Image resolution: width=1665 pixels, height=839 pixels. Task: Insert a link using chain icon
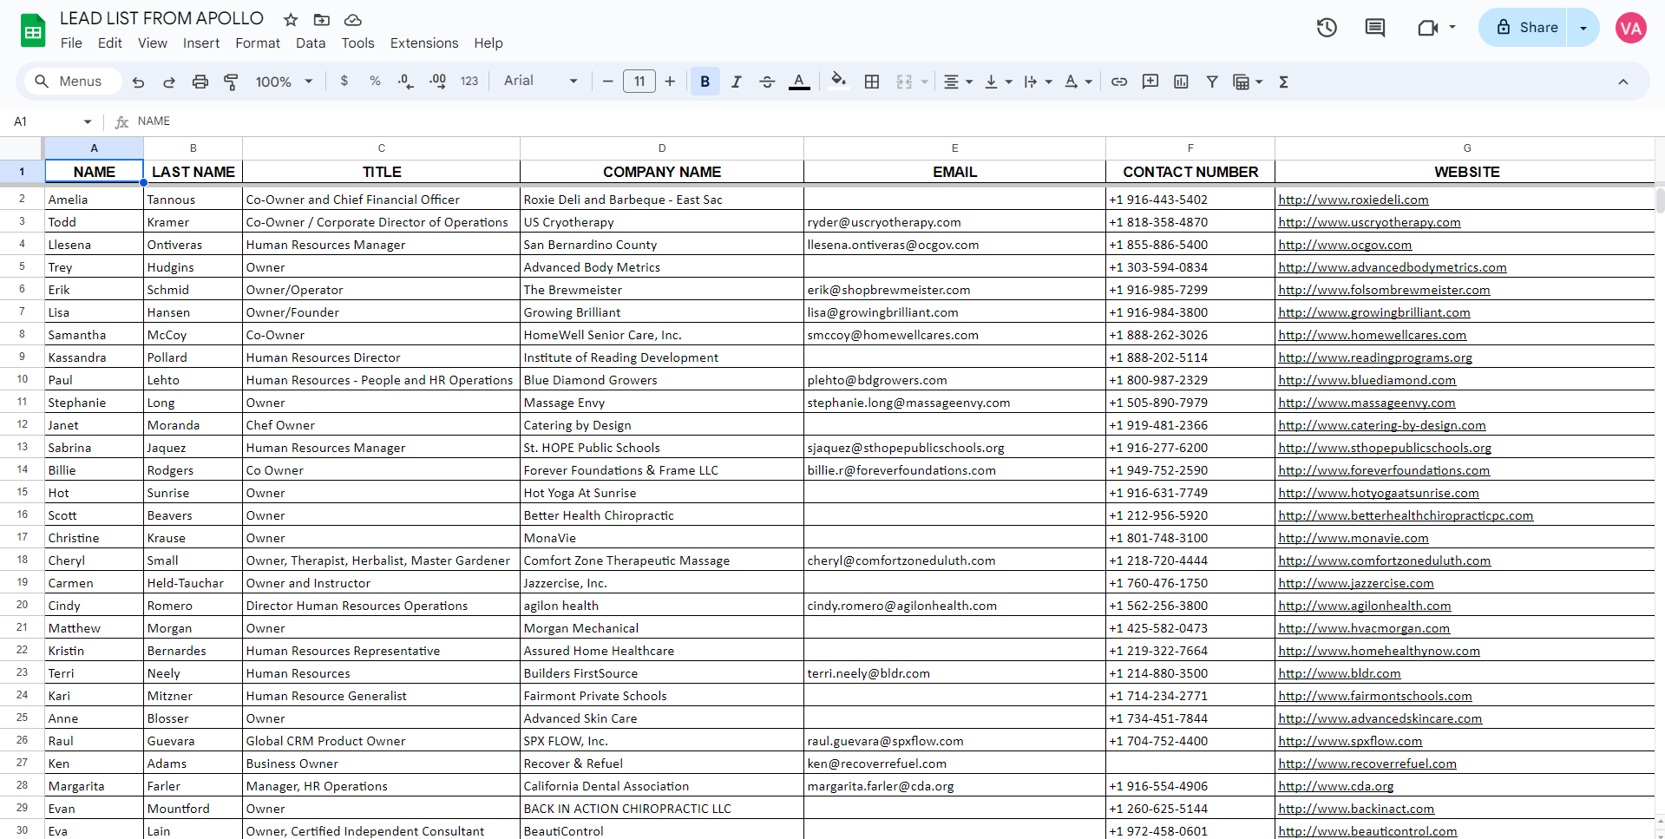1119,82
